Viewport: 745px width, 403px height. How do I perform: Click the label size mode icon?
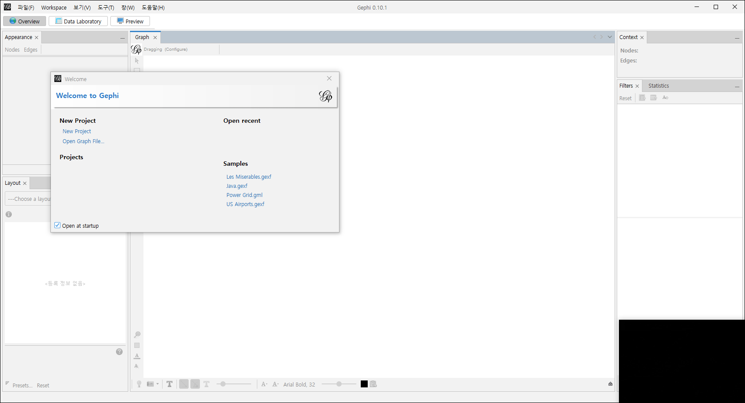coord(264,384)
